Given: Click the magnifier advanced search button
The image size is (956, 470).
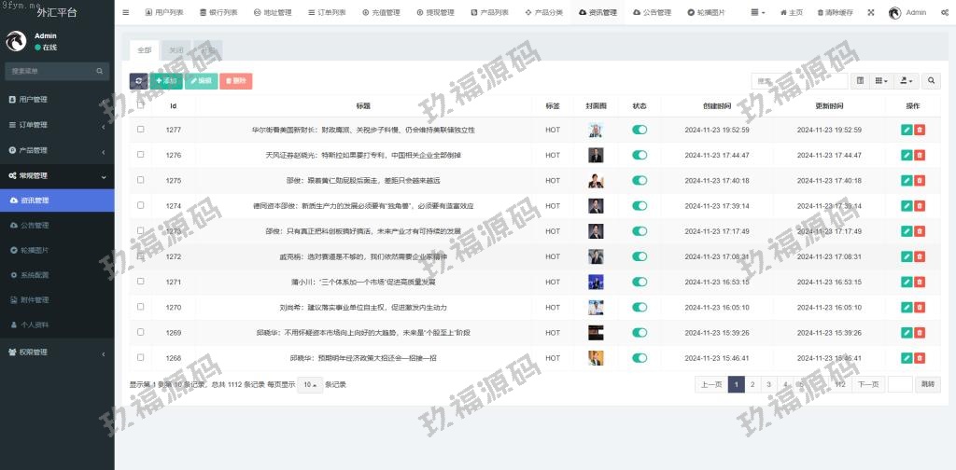Looking at the screenshot, I should point(932,81).
